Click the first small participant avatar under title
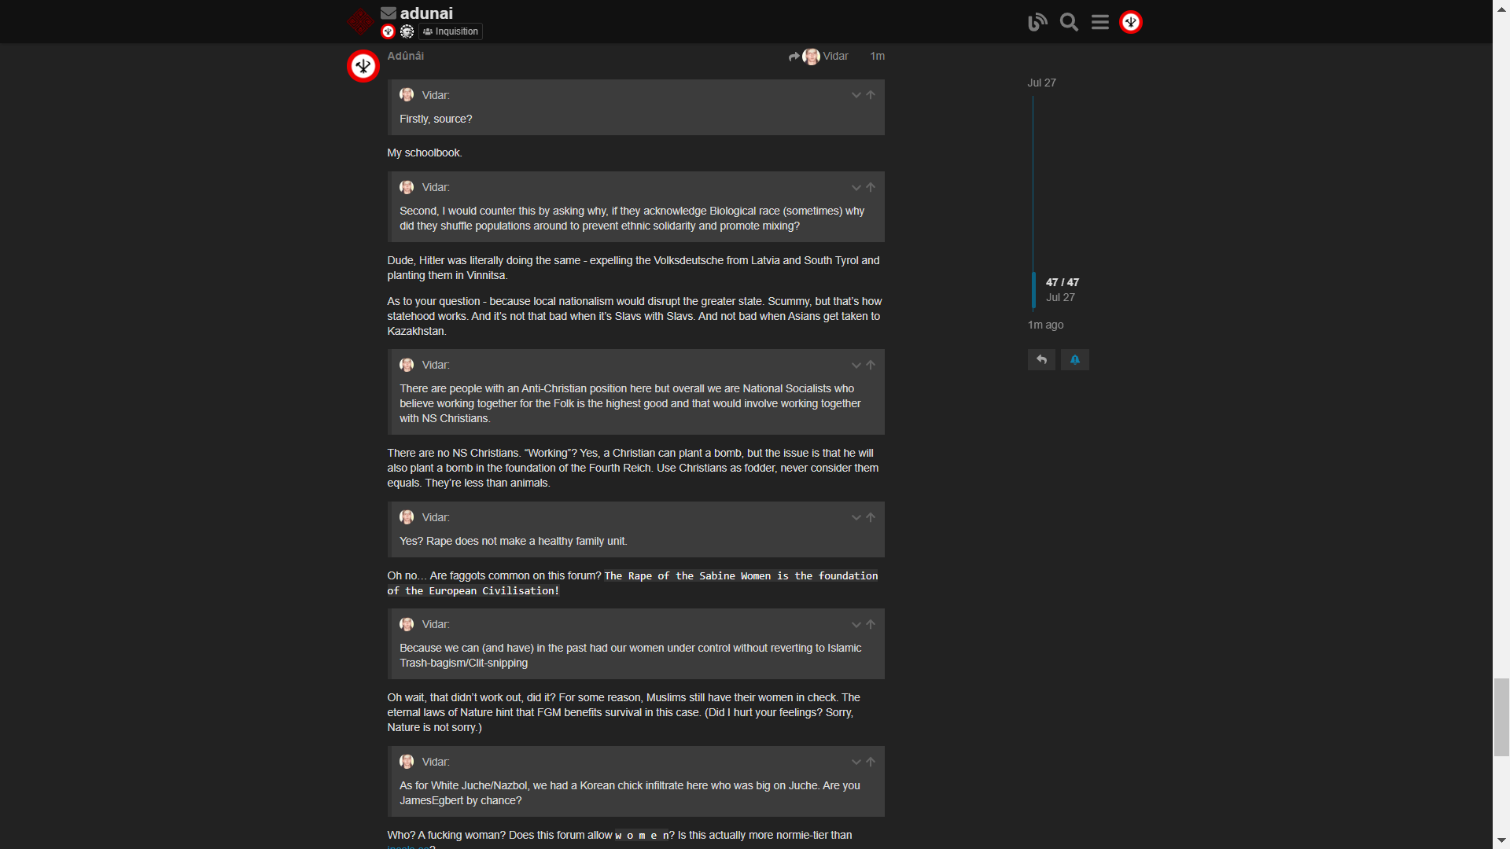 tap(388, 31)
